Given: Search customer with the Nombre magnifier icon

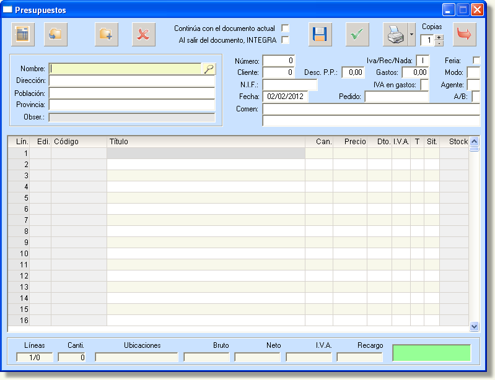Looking at the screenshot, I should click(209, 69).
